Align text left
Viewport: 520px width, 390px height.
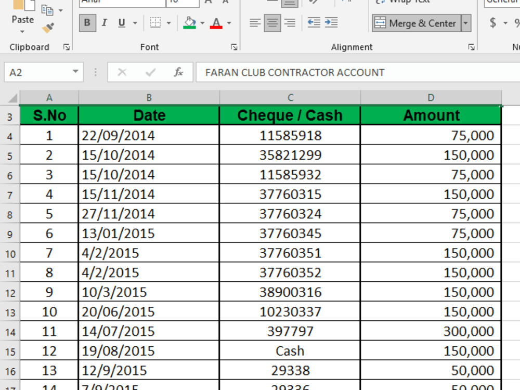coord(255,23)
